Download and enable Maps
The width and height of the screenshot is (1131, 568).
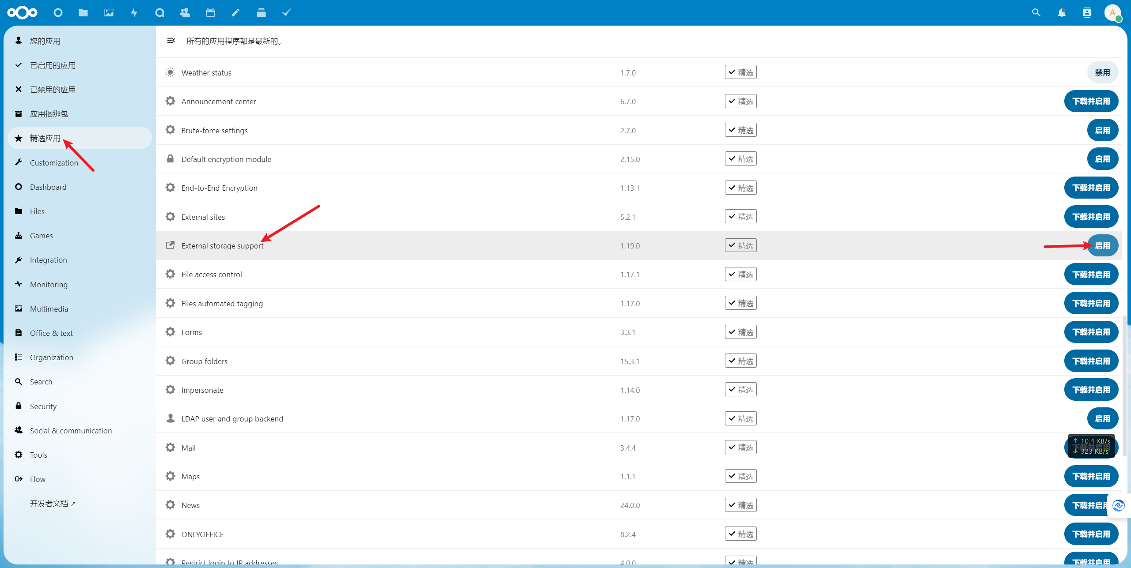tap(1091, 476)
